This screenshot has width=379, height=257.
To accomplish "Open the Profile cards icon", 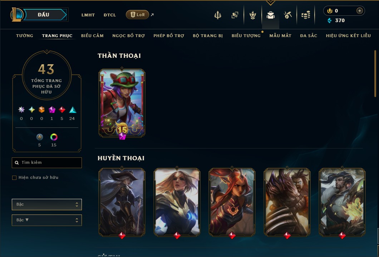I will coord(235,15).
